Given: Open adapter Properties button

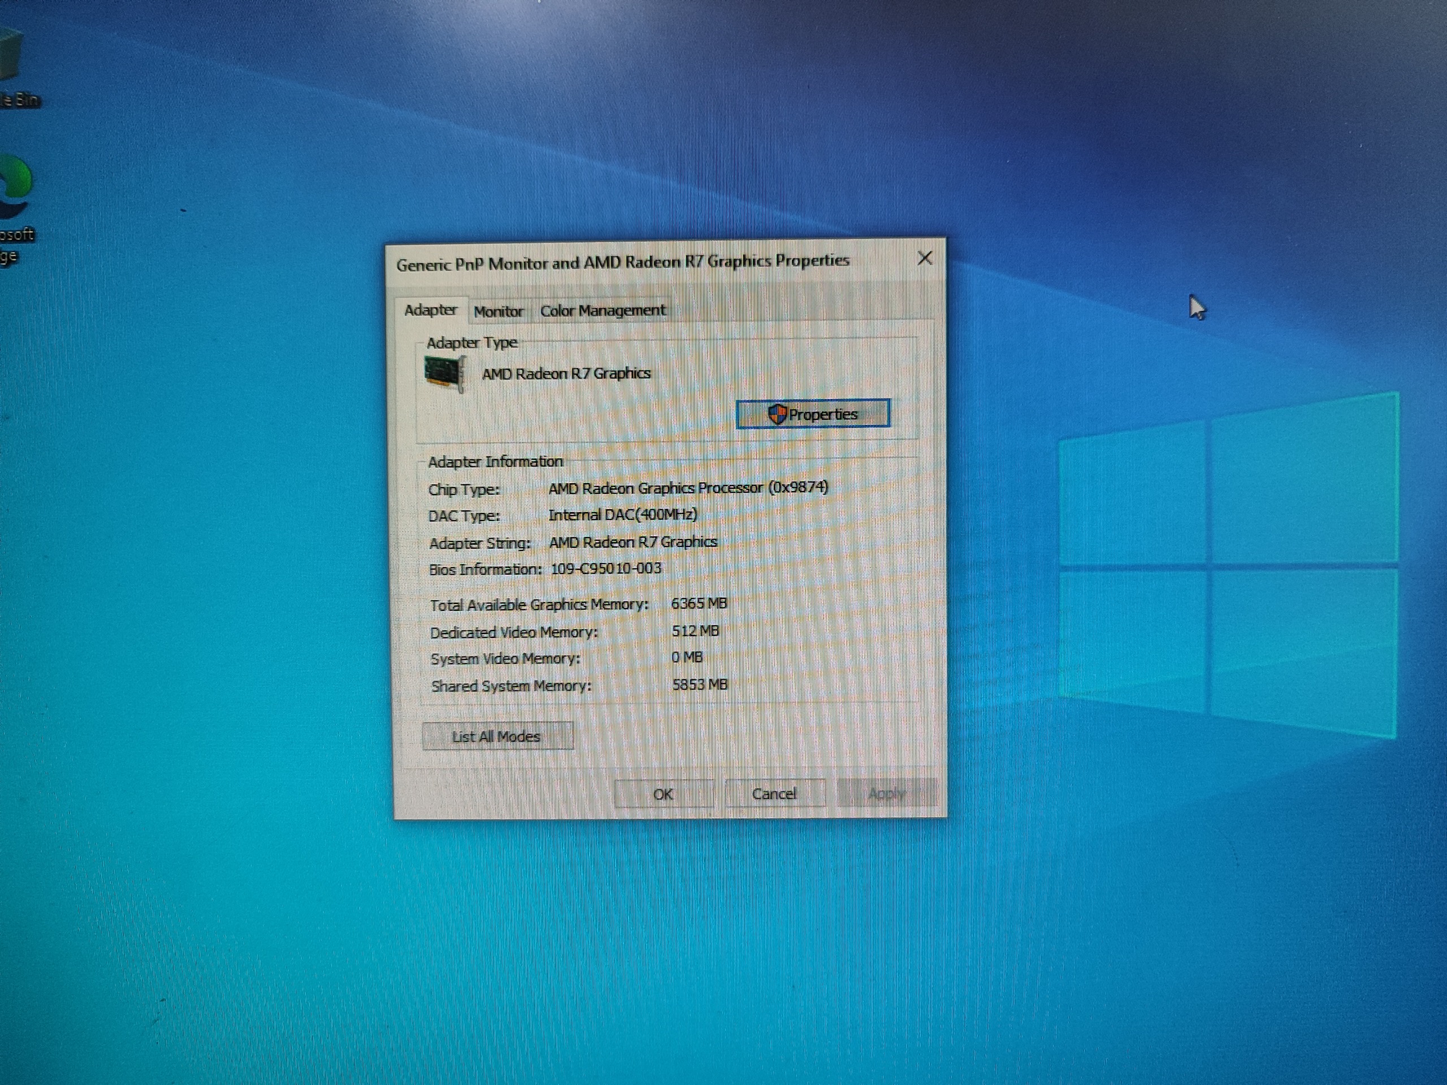Looking at the screenshot, I should coord(812,414).
